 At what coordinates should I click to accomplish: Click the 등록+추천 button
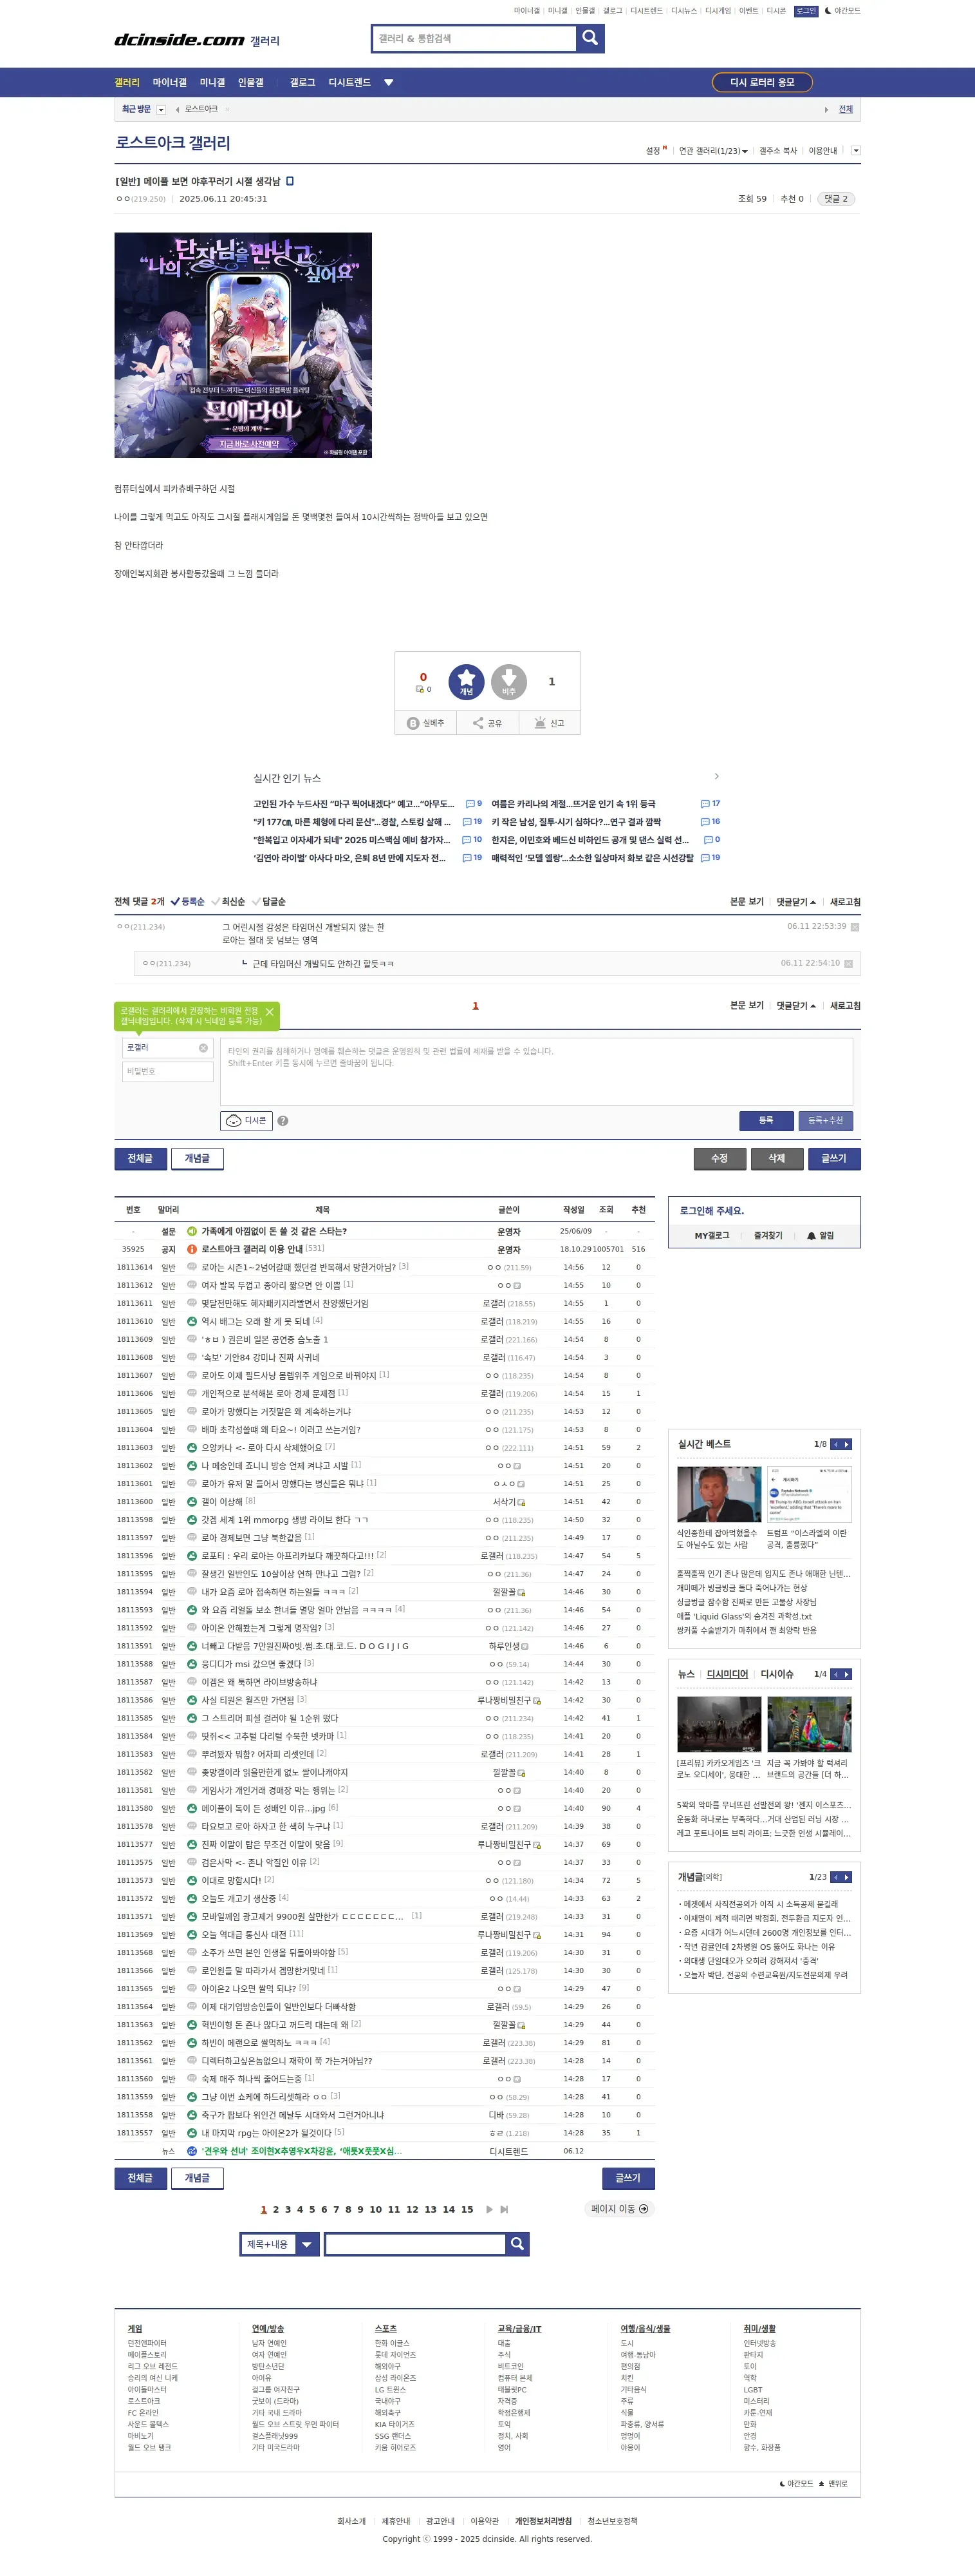pos(825,1121)
